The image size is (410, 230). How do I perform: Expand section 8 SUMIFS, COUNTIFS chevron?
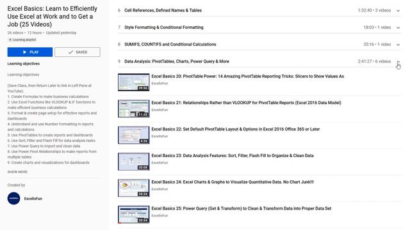[x=398, y=45]
